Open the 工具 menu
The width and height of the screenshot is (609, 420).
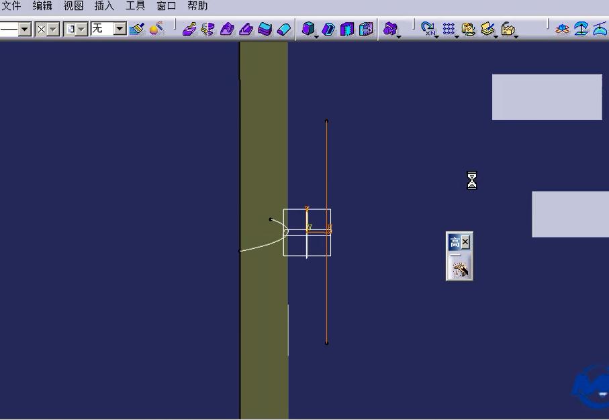click(x=135, y=6)
